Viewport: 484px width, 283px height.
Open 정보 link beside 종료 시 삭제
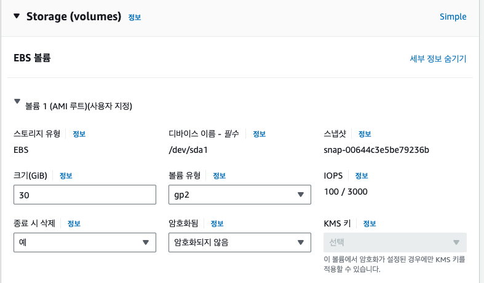click(x=74, y=223)
